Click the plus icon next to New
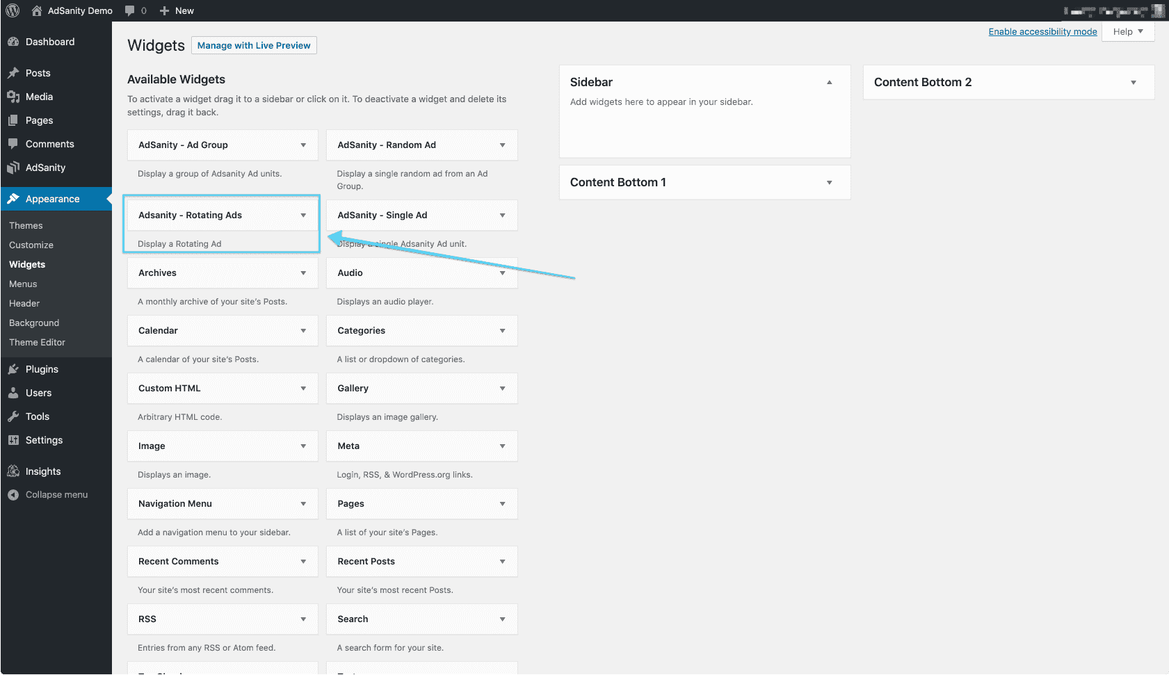Image resolution: width=1169 pixels, height=675 pixels. point(164,10)
